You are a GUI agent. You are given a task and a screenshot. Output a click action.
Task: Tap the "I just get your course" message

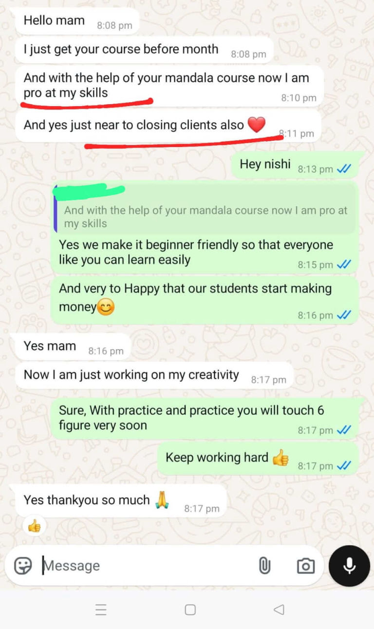point(144,50)
